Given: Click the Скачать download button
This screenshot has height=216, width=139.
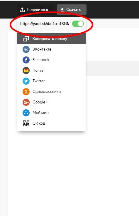Looking at the screenshot, I should click(x=72, y=10).
